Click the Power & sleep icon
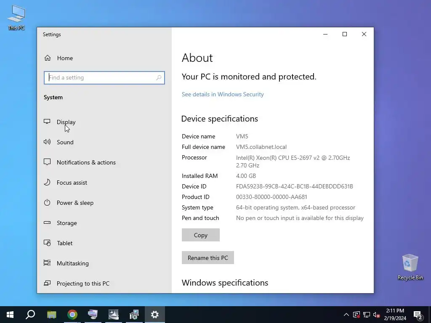This screenshot has width=431, height=323. point(47,202)
